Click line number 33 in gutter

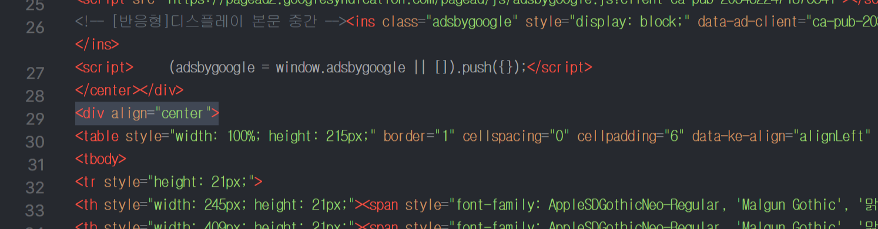[35, 211]
